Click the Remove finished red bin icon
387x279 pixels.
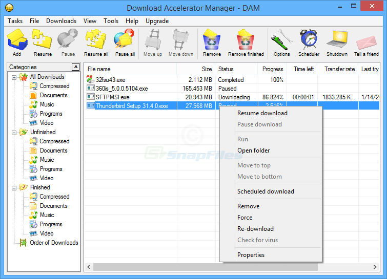(246, 39)
